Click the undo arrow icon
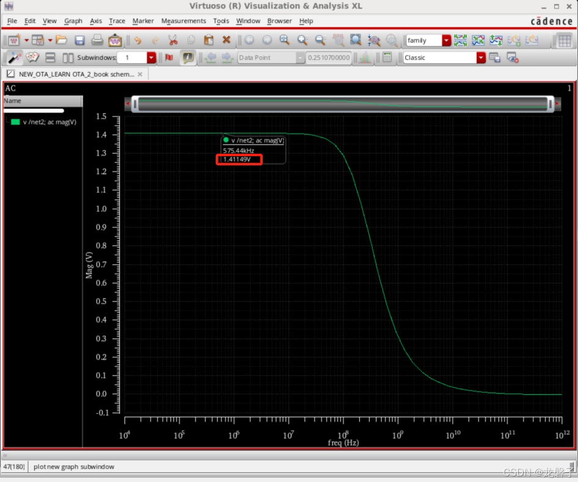 coord(137,40)
